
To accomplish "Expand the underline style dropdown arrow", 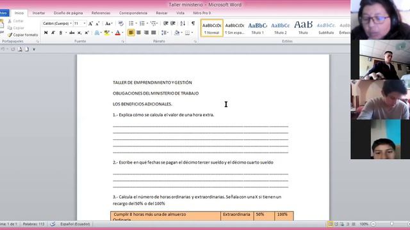I will tap(66, 33).
